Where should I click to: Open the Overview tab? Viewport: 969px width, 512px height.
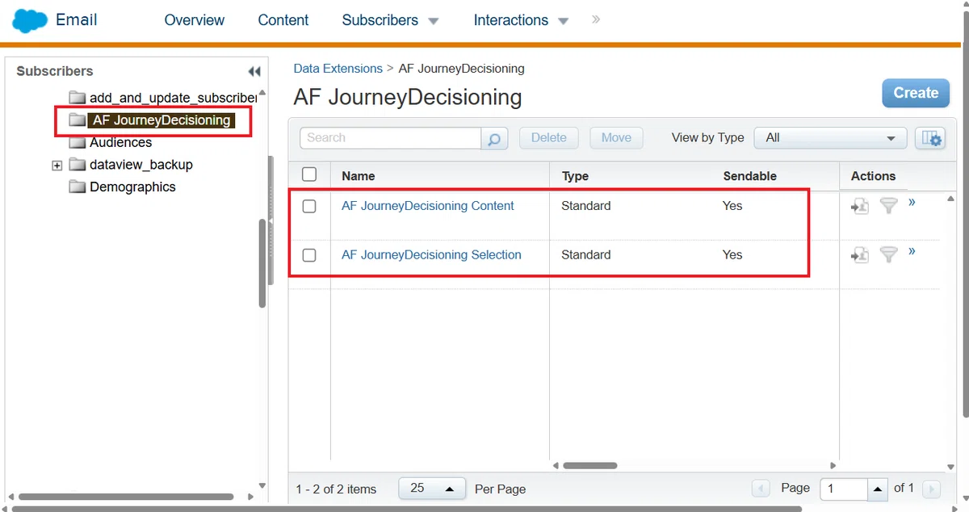click(x=194, y=20)
